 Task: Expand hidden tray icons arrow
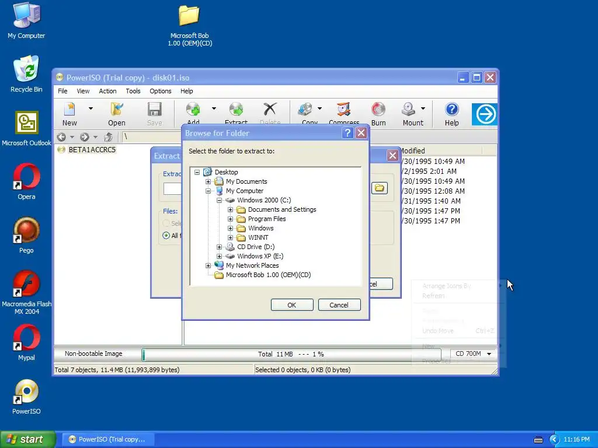(554, 440)
